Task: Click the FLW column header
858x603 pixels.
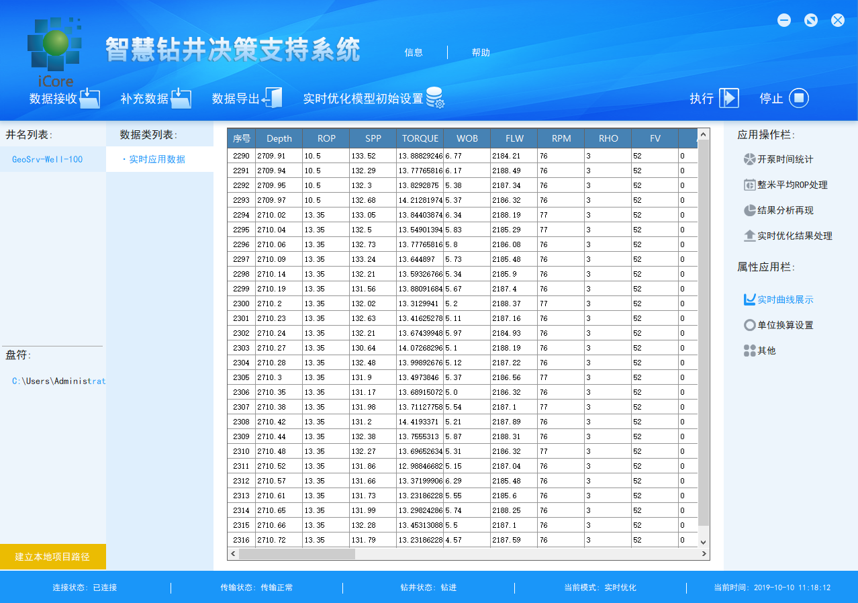Action: 514,138
